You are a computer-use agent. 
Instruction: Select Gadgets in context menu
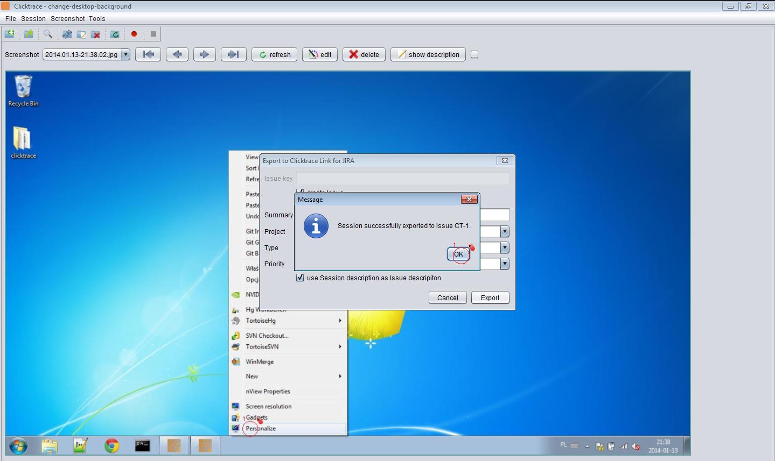click(x=288, y=417)
